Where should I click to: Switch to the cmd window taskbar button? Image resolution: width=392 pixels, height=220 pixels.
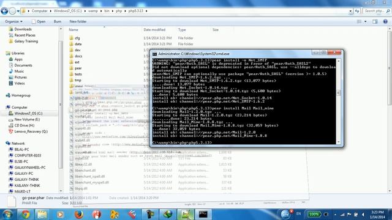[203, 215]
